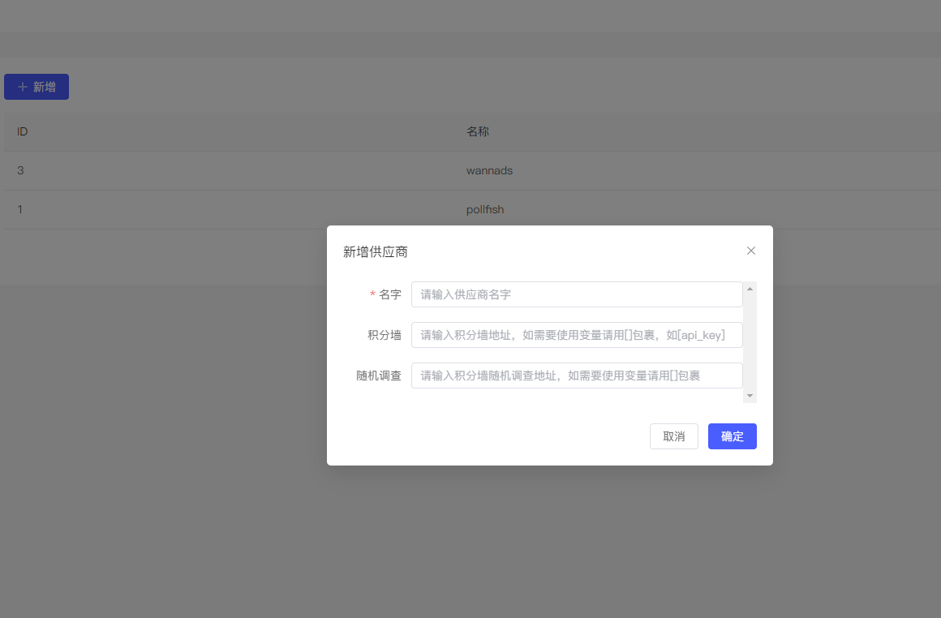941x618 pixels.
Task: Select the wannads row name
Action: tap(489, 170)
